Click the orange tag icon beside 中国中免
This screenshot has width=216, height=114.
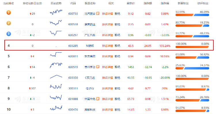point(98,99)
